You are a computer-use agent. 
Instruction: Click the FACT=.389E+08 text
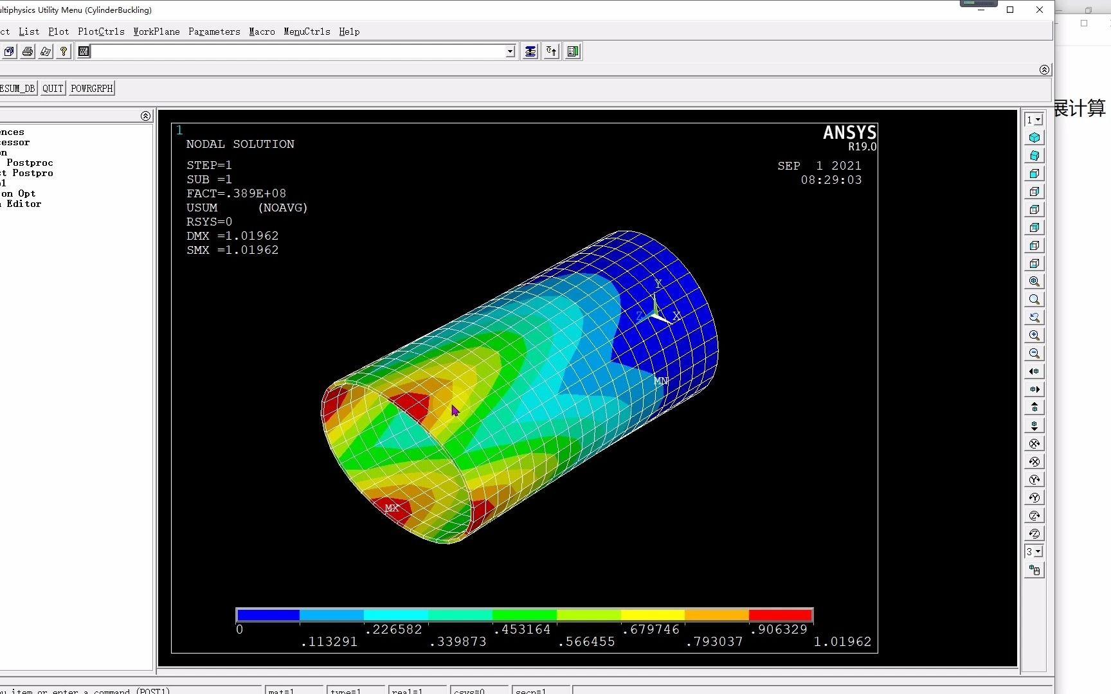click(236, 193)
